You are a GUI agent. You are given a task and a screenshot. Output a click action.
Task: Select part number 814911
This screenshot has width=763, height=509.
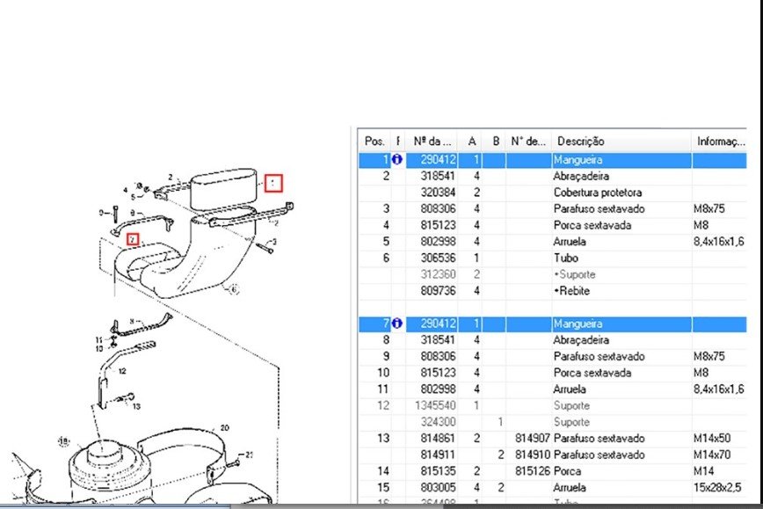439,455
